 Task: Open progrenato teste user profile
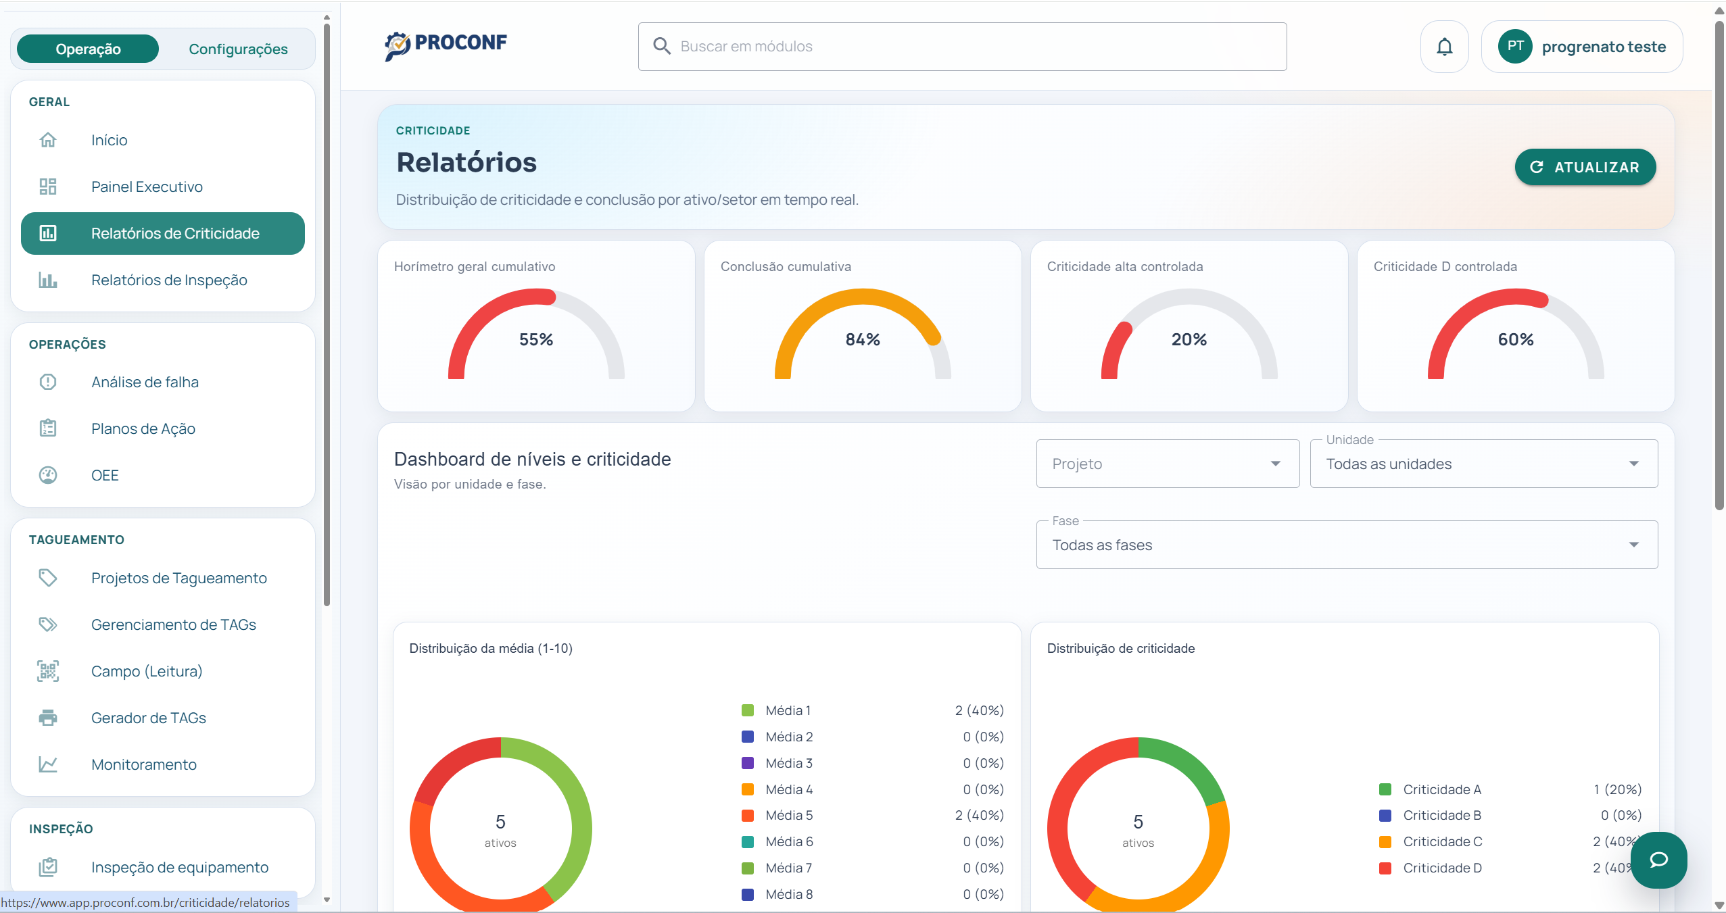click(x=1581, y=47)
